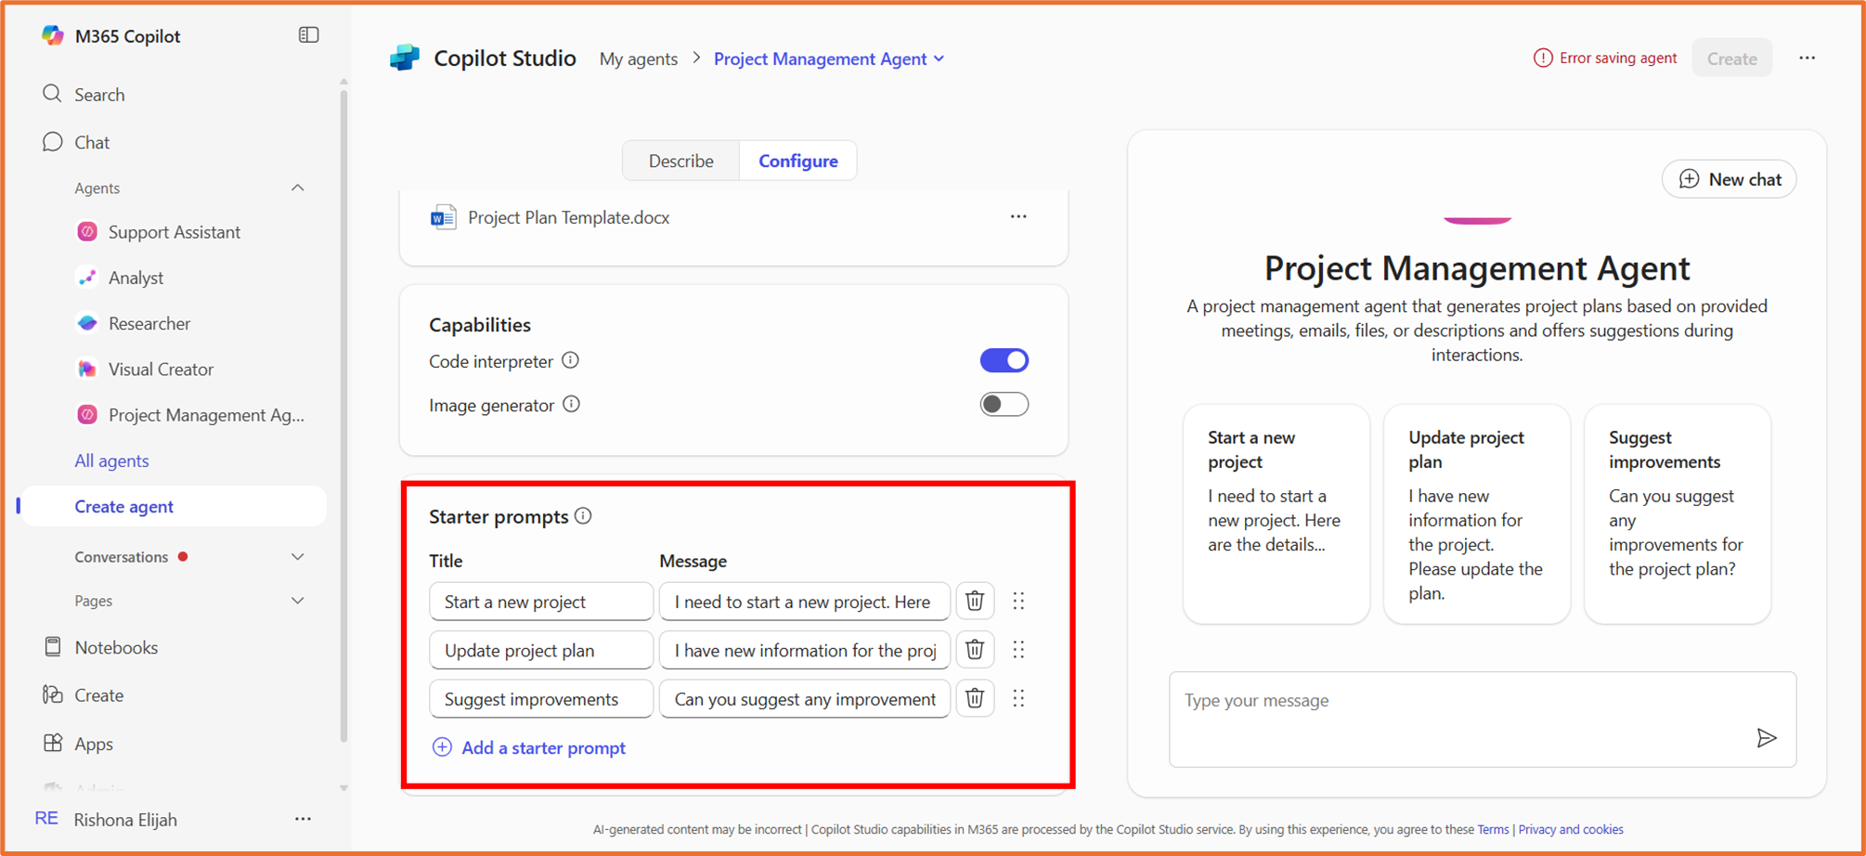Open the Notebooks section
This screenshot has height=856, width=1866.
[x=115, y=647]
